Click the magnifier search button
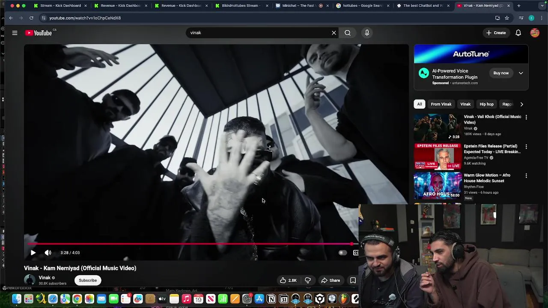548x308 pixels. click(x=348, y=33)
